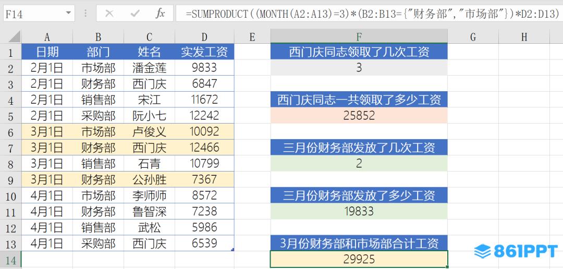Select column F header
The height and width of the screenshot is (269, 563).
click(359, 36)
